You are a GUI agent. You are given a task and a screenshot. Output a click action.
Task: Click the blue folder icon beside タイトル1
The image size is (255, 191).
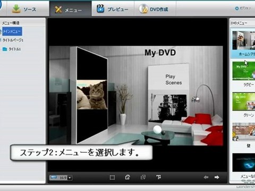pyautogui.click(x=5, y=49)
